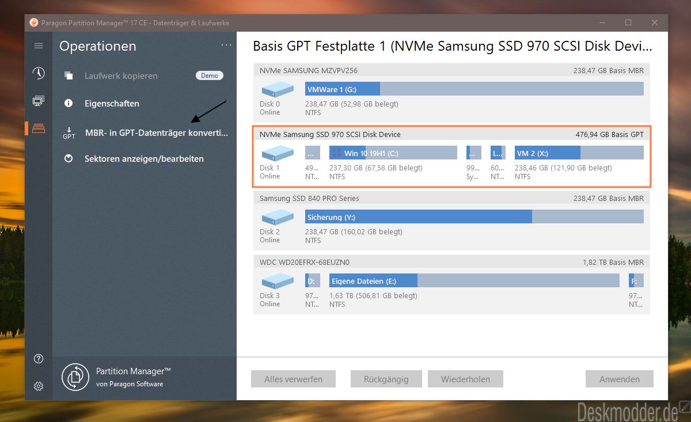Select the Eigene Dateien (E:) partition
The image size is (691, 422).
coord(474,281)
